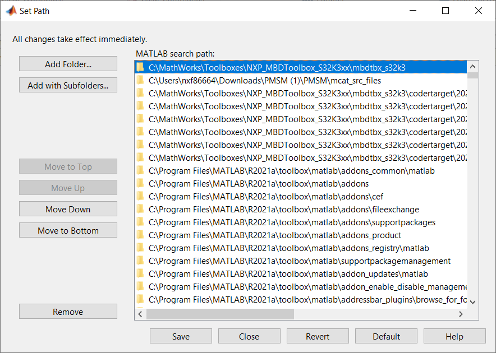Select the addons_product path entry

275,235
